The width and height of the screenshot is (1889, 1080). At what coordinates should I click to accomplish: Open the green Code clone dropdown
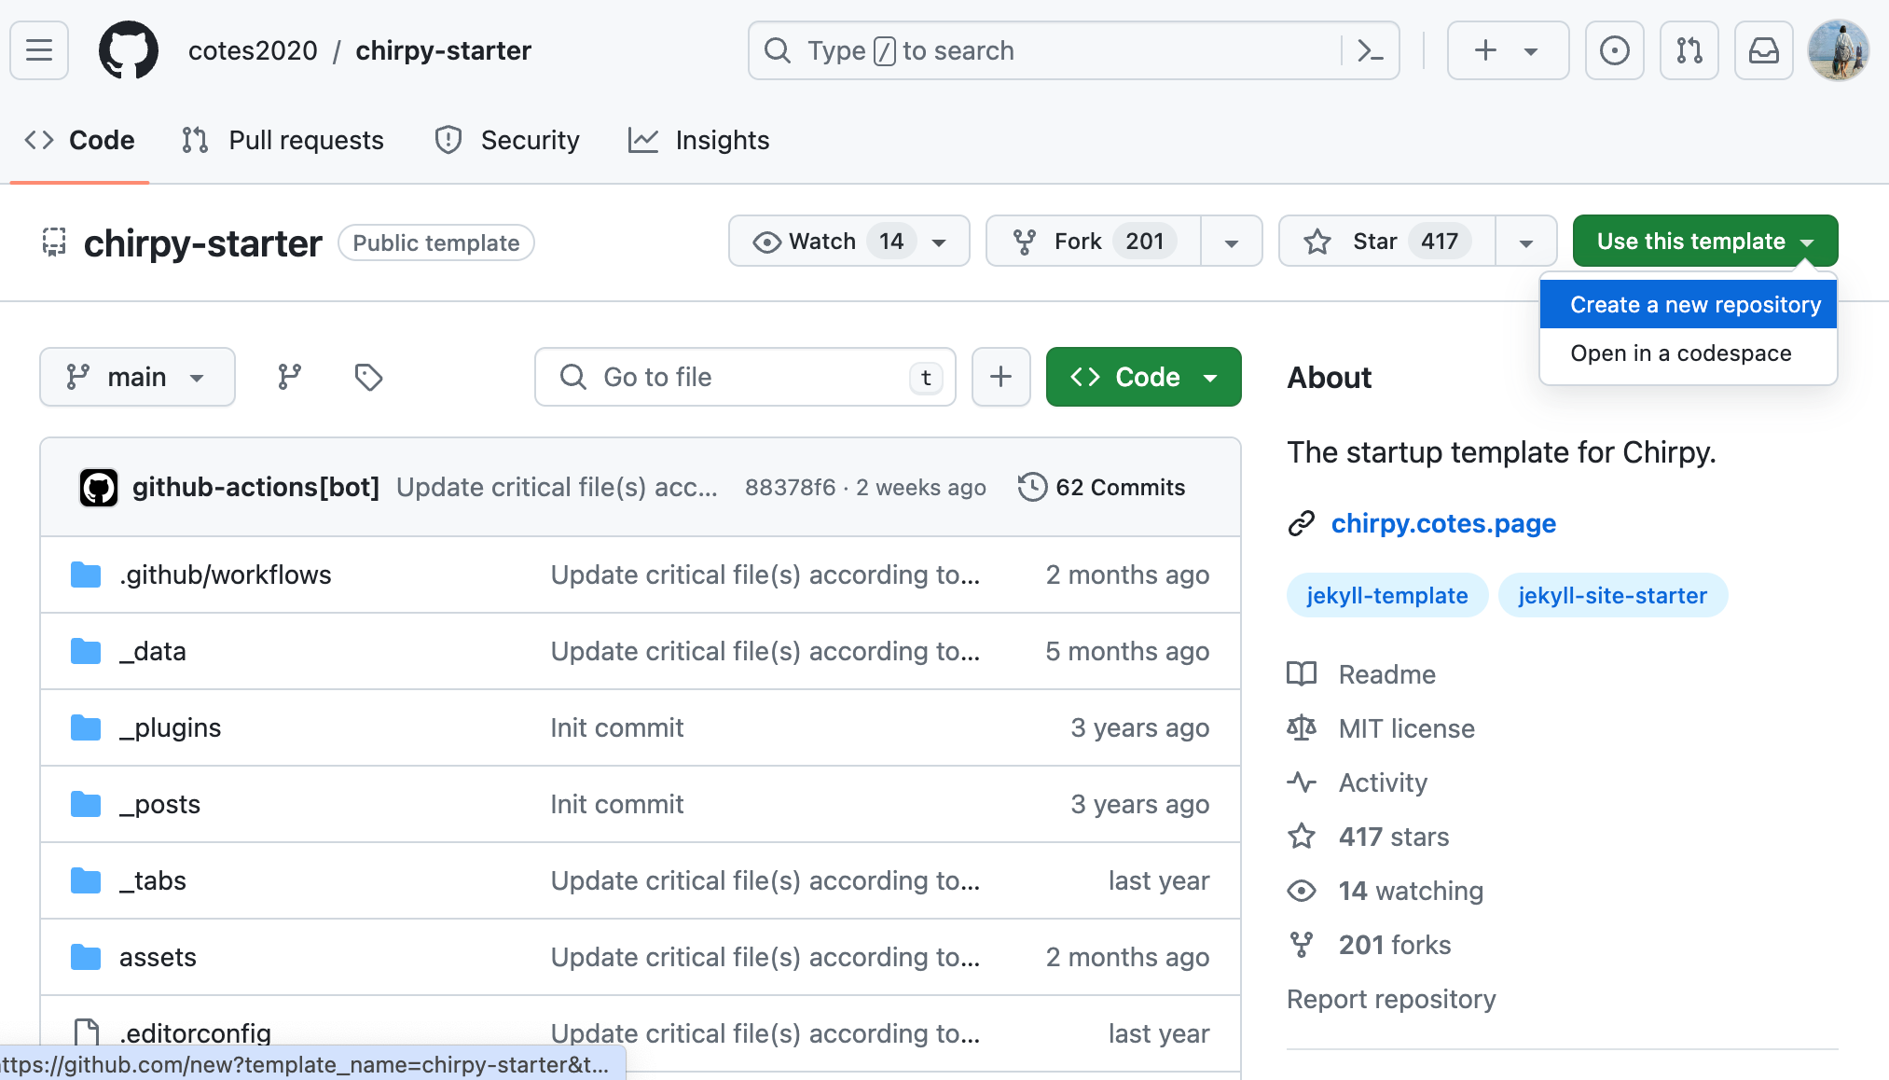pos(1143,377)
